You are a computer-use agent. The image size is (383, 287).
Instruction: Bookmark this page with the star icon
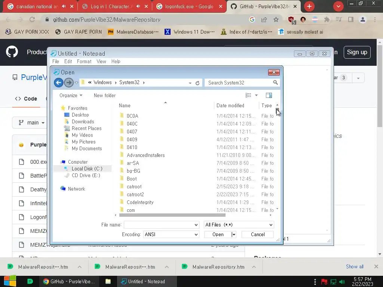click(x=276, y=19)
